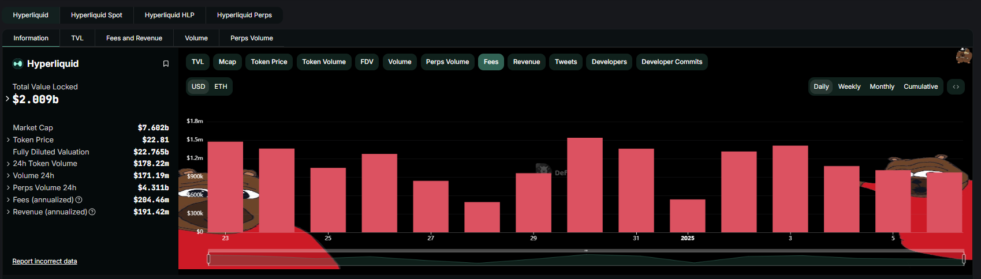Select the Hyperliquid protocol tab
Screen dimensions: 981x279
pos(31,15)
